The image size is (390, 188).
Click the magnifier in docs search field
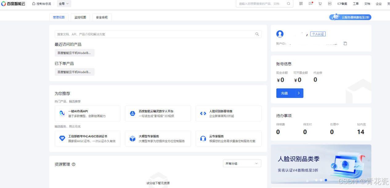(257, 34)
